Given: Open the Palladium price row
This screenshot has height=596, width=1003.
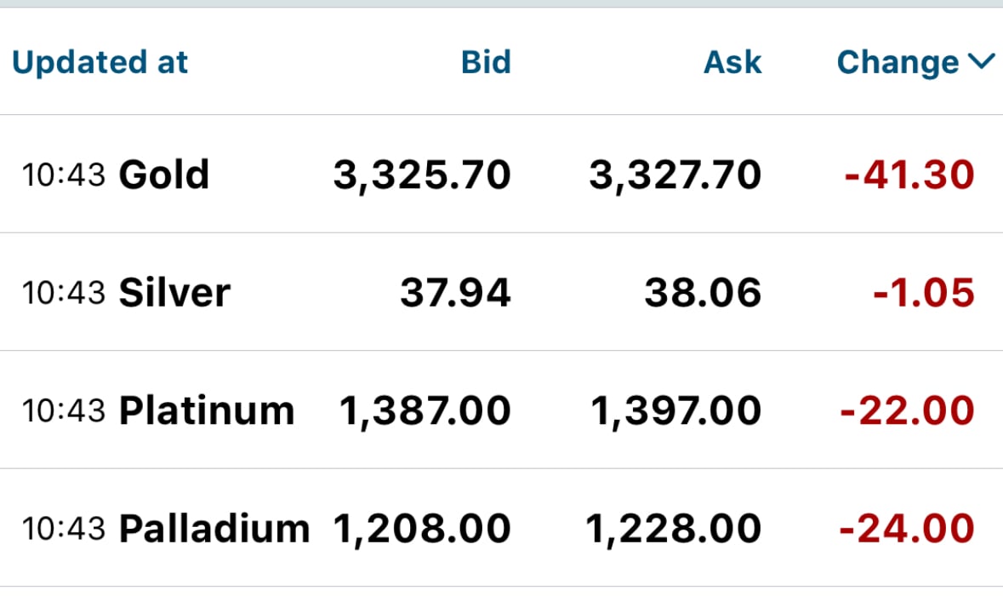Looking at the screenshot, I should tap(502, 528).
